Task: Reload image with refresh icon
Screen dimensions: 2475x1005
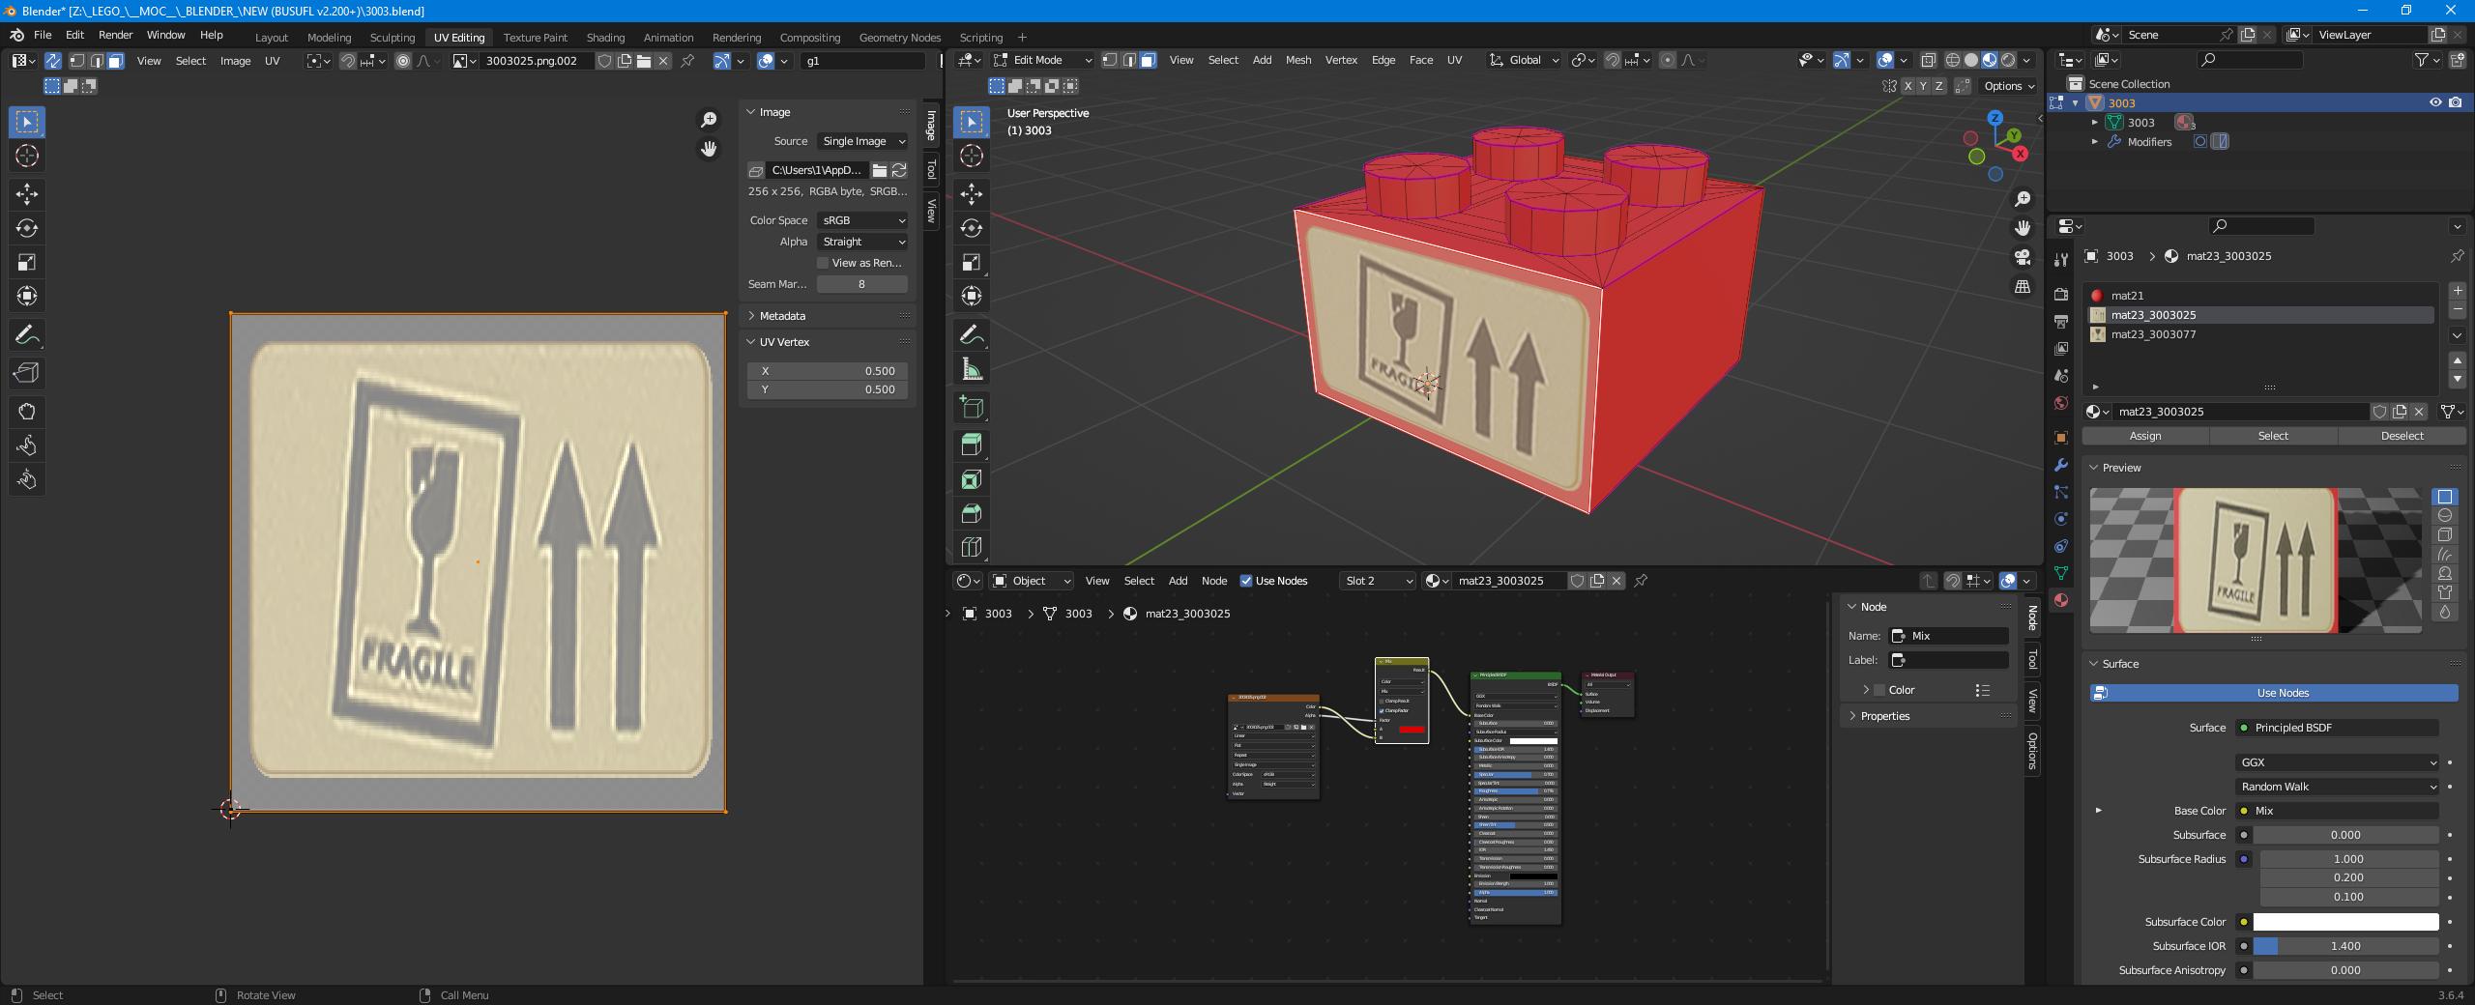Action: coord(899,170)
